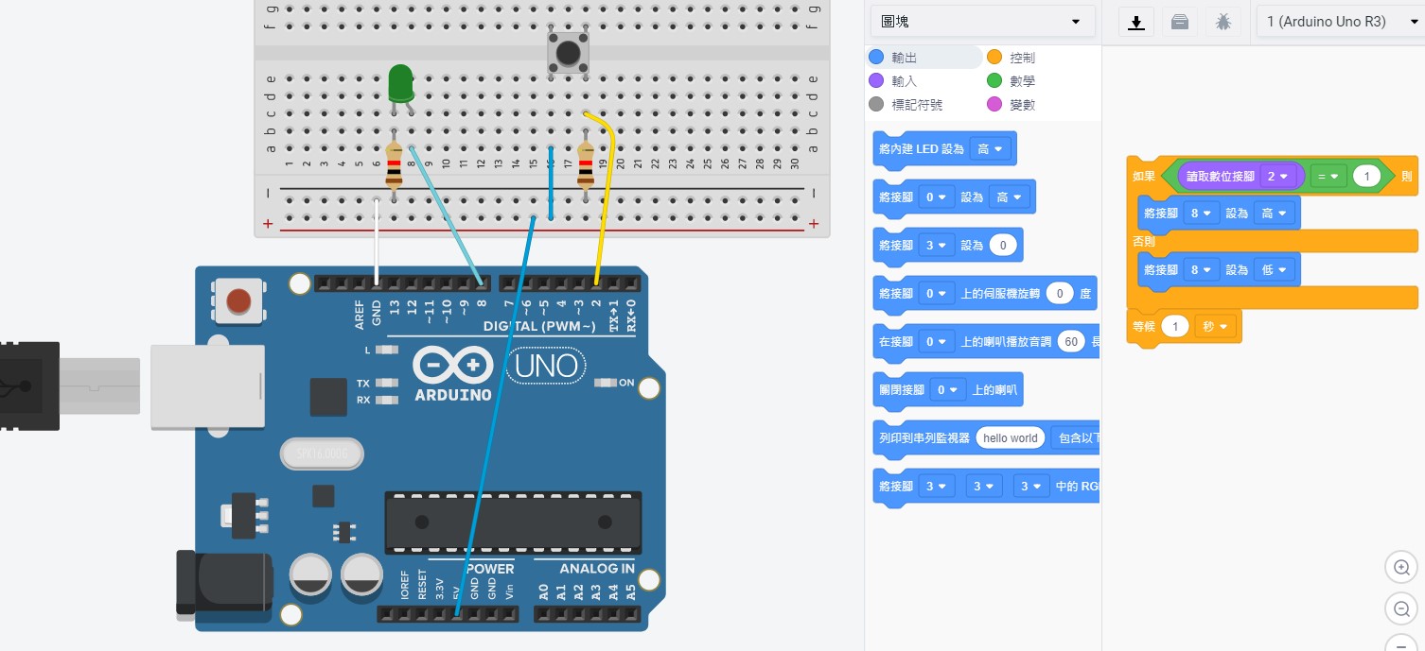Click the zoom out magnifier icon
Image resolution: width=1425 pixels, height=651 pixels.
[x=1401, y=609]
